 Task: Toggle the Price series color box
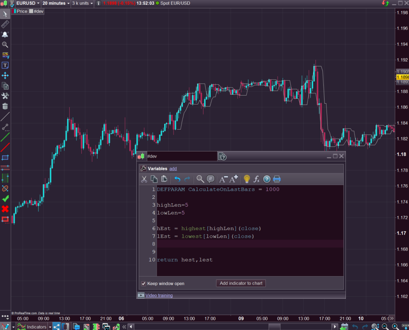point(14,11)
